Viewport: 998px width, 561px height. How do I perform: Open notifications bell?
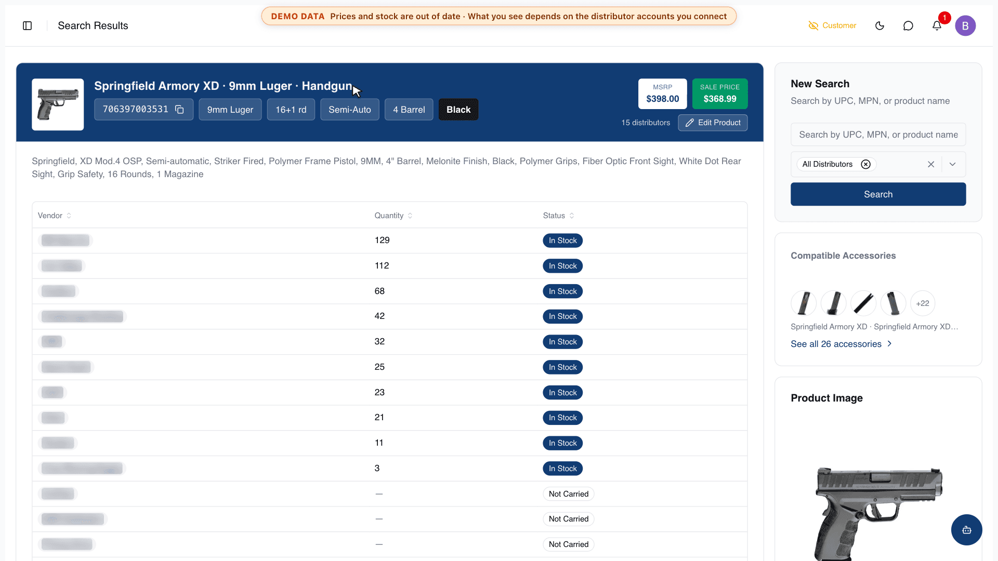[937, 25]
